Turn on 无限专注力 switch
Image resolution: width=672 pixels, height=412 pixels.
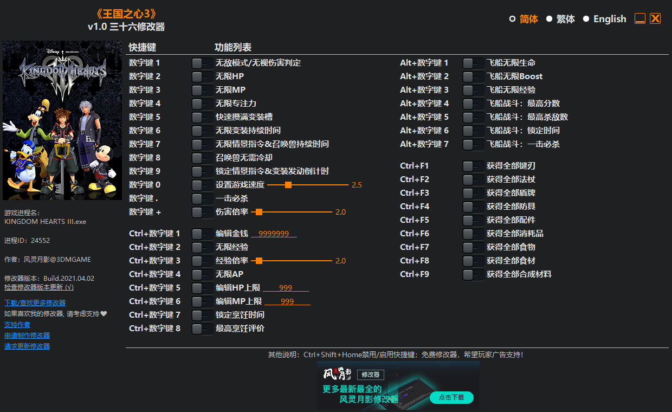(x=202, y=104)
